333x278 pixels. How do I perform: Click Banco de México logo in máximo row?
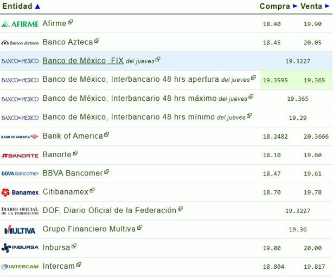click(x=20, y=99)
